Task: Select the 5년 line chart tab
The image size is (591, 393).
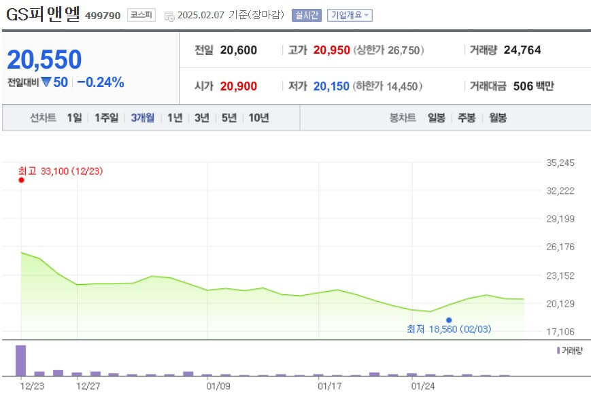Action: tap(229, 118)
